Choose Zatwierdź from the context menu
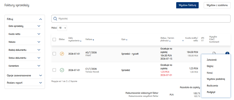This screenshot has width=234, height=100. click(212, 60)
